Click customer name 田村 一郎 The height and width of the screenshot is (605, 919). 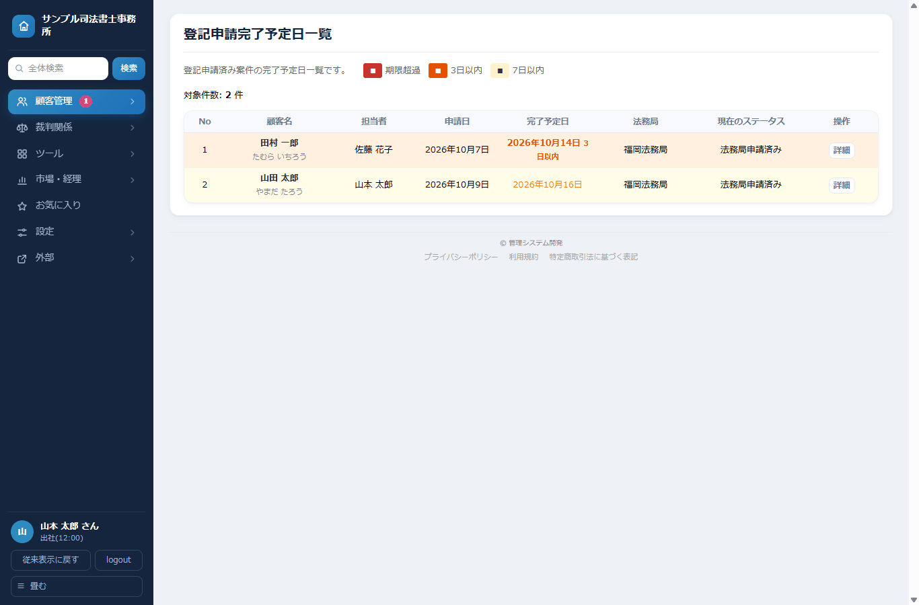pyautogui.click(x=279, y=143)
